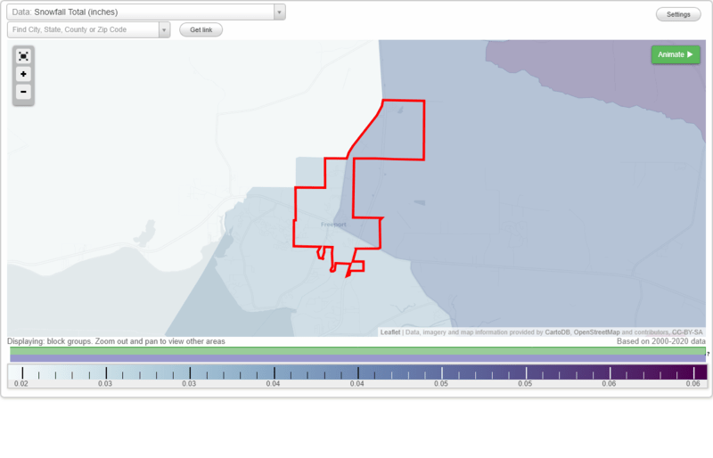Open the OpenStreetMap attribution link
Viewport: 713px width, 458px height.
point(596,332)
